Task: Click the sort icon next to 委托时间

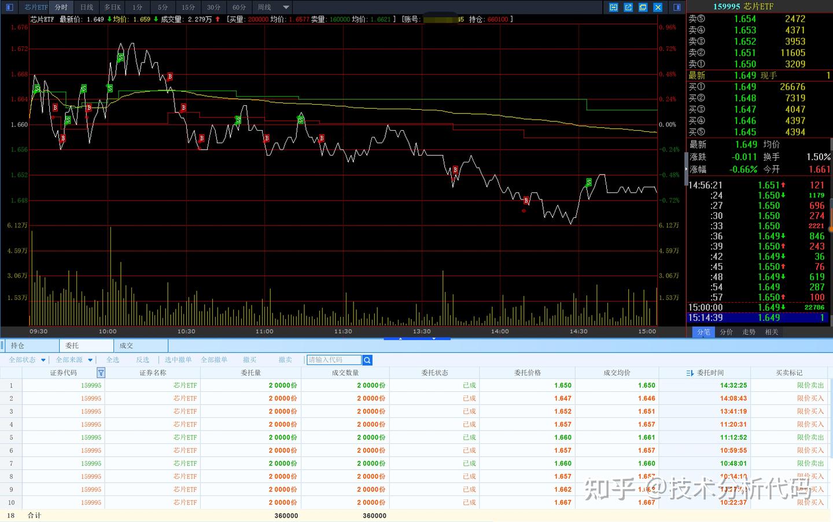Action: (x=690, y=373)
